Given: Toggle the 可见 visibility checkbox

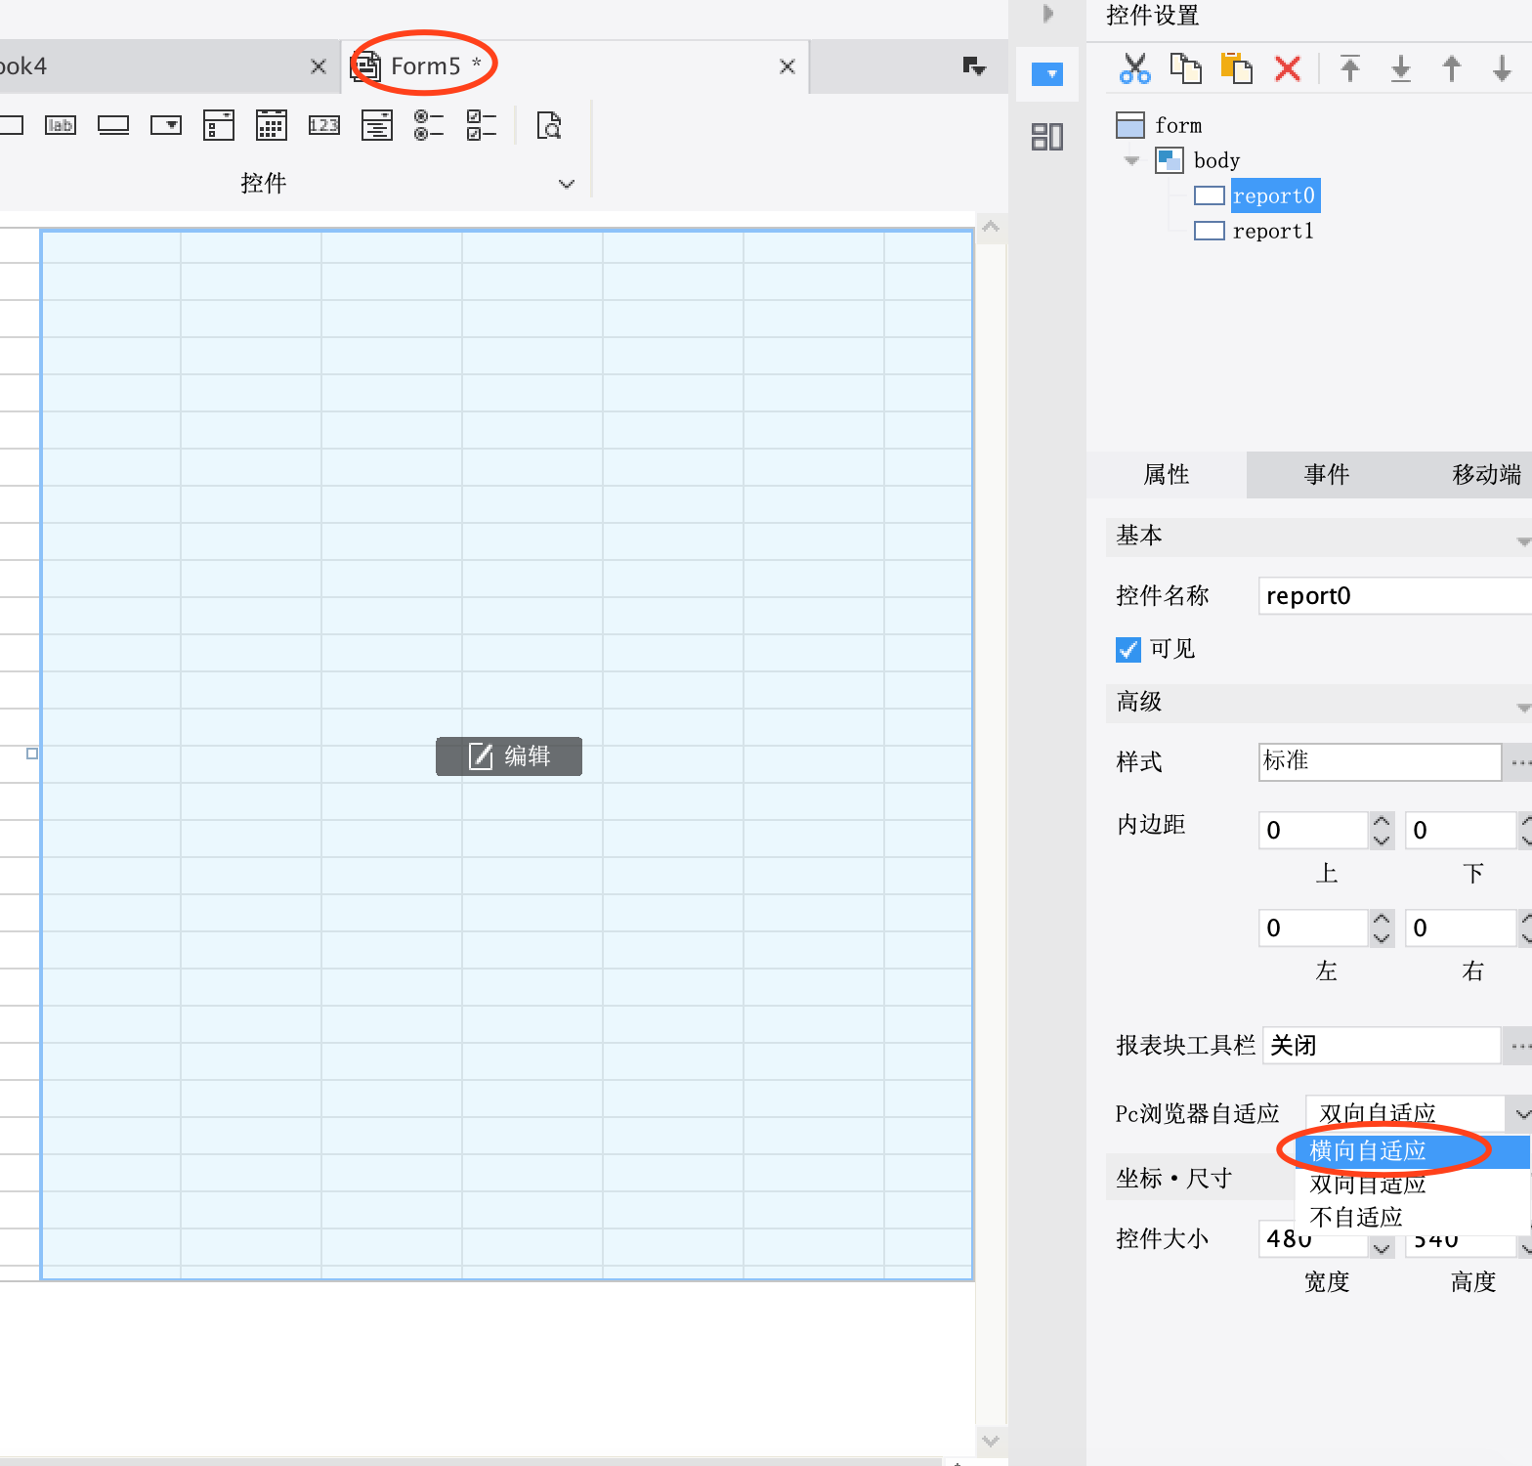Looking at the screenshot, I should [x=1128, y=649].
